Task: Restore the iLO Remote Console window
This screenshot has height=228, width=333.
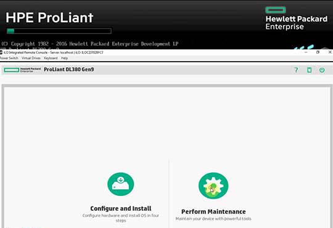Action: (x=318, y=52)
